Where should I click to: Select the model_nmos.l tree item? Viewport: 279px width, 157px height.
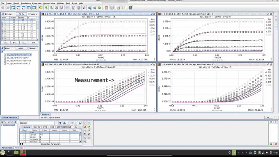[x=9, y=125]
